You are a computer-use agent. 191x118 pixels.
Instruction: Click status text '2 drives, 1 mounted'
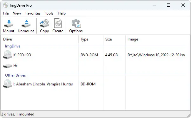click(18, 114)
